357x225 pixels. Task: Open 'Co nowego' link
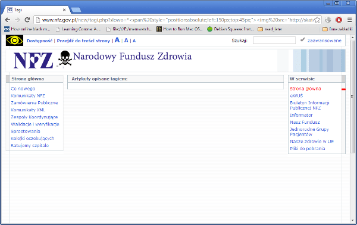coord(23,89)
